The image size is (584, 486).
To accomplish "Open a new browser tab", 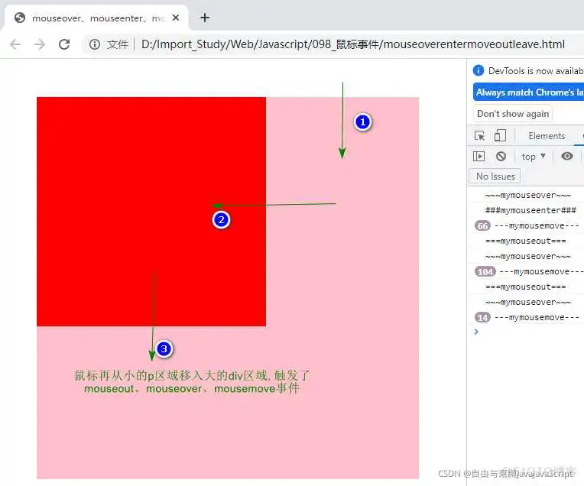I will point(204,18).
